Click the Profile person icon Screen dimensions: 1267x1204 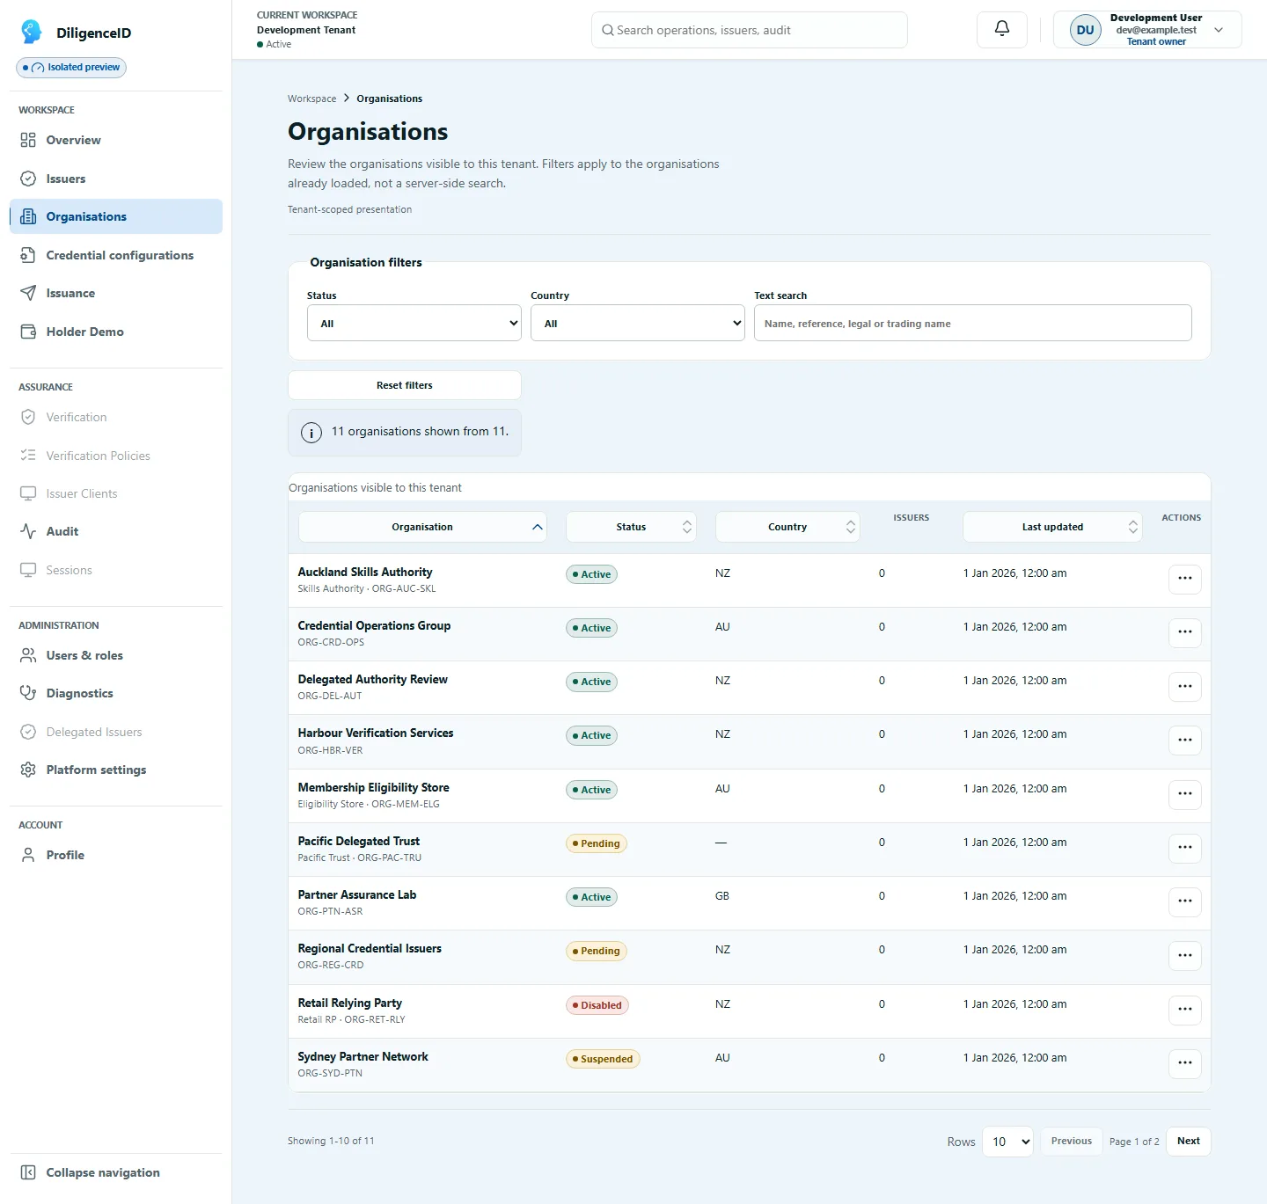point(28,855)
